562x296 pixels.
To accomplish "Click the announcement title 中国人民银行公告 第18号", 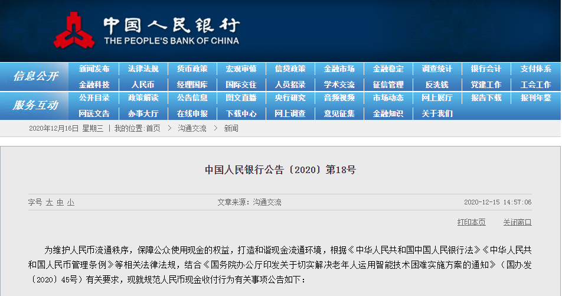I will point(280,170).
